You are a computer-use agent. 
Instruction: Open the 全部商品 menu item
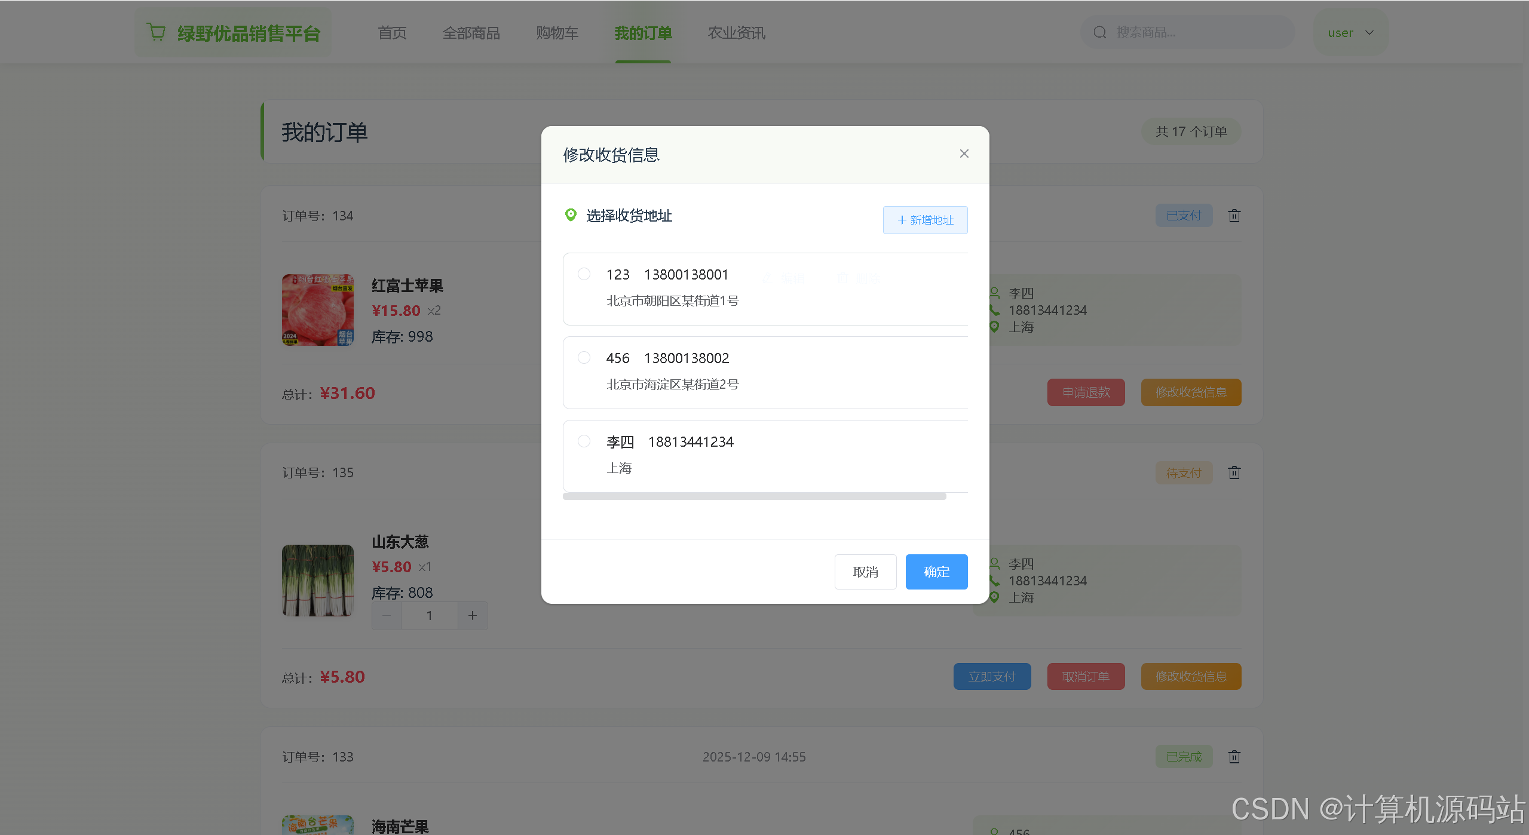pyautogui.click(x=471, y=33)
